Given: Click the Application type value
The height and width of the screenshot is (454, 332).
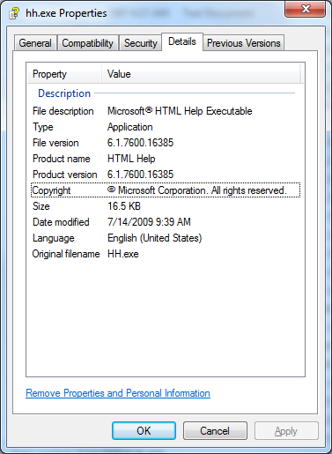Looking at the screenshot, I should 130,127.
